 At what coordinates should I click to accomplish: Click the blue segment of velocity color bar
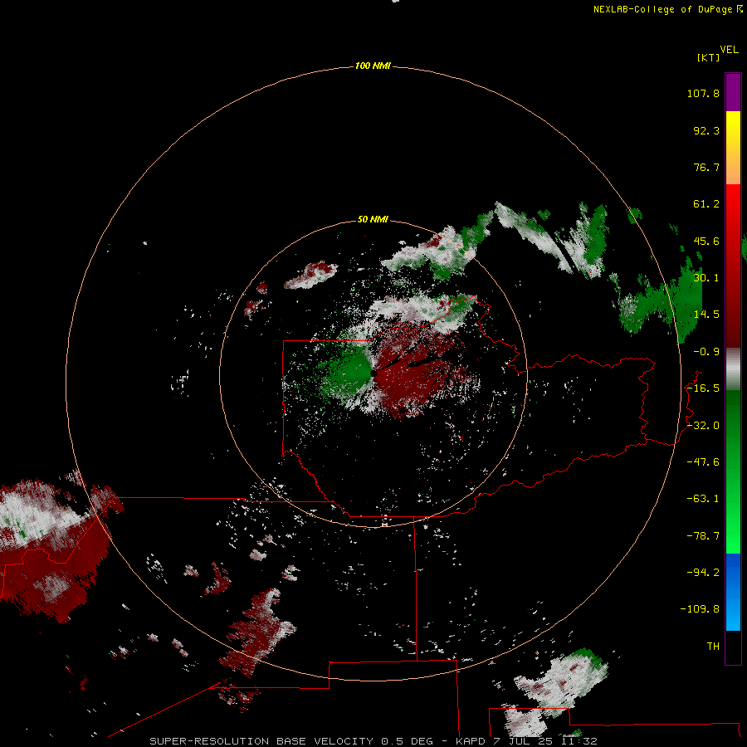pyautogui.click(x=733, y=592)
